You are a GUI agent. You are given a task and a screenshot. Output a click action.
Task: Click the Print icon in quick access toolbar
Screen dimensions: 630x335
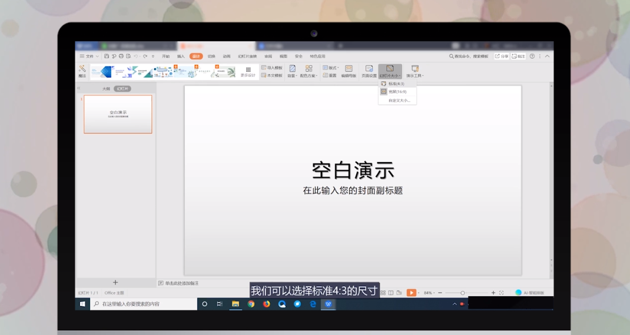pos(121,56)
